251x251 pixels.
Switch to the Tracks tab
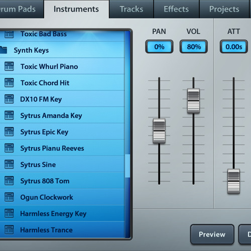(x=132, y=9)
